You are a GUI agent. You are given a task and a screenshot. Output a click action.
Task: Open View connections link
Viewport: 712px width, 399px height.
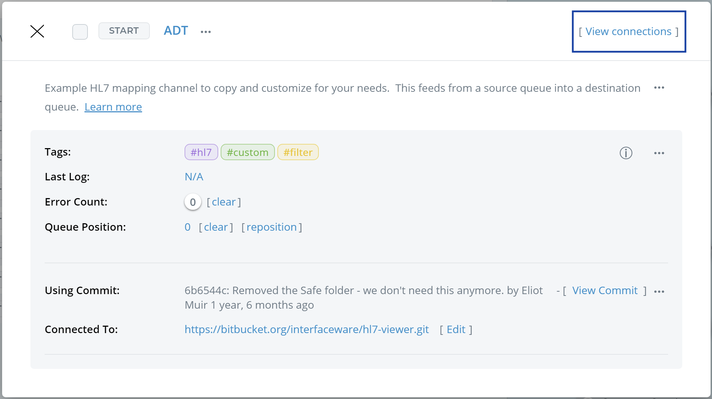628,32
